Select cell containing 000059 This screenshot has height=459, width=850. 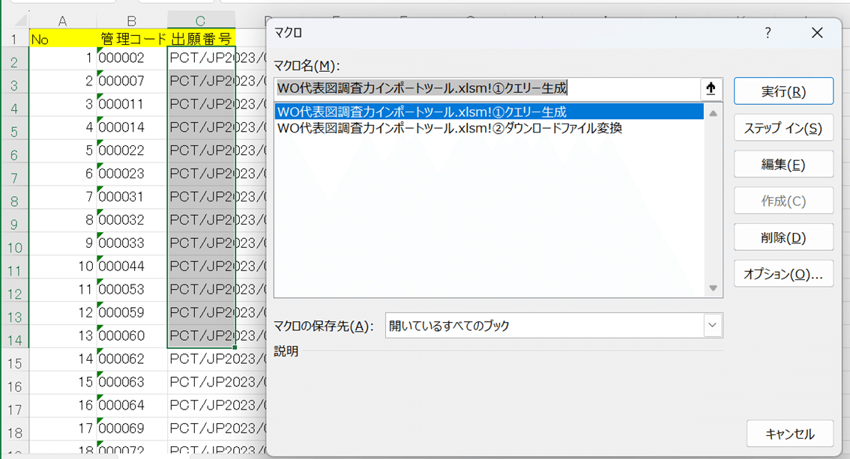coord(132,313)
